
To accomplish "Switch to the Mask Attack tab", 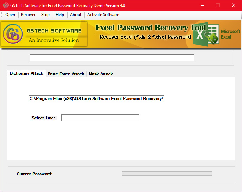I will [101, 74].
